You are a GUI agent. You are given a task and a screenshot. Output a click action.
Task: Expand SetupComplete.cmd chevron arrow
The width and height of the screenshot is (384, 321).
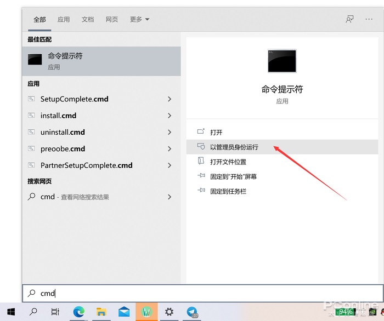coord(170,99)
